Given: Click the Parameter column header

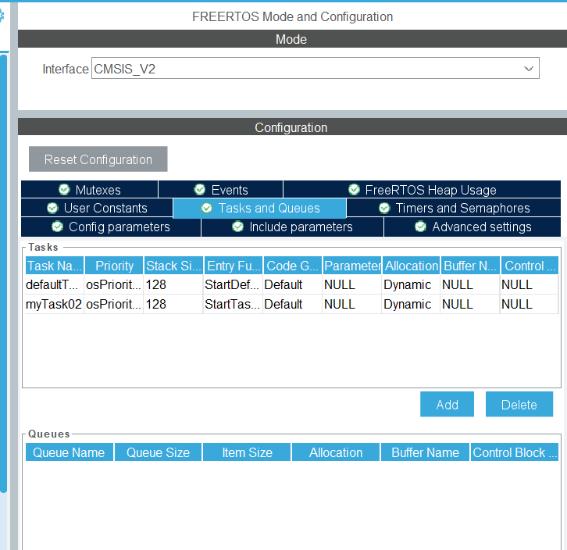Looking at the screenshot, I should [x=352, y=266].
